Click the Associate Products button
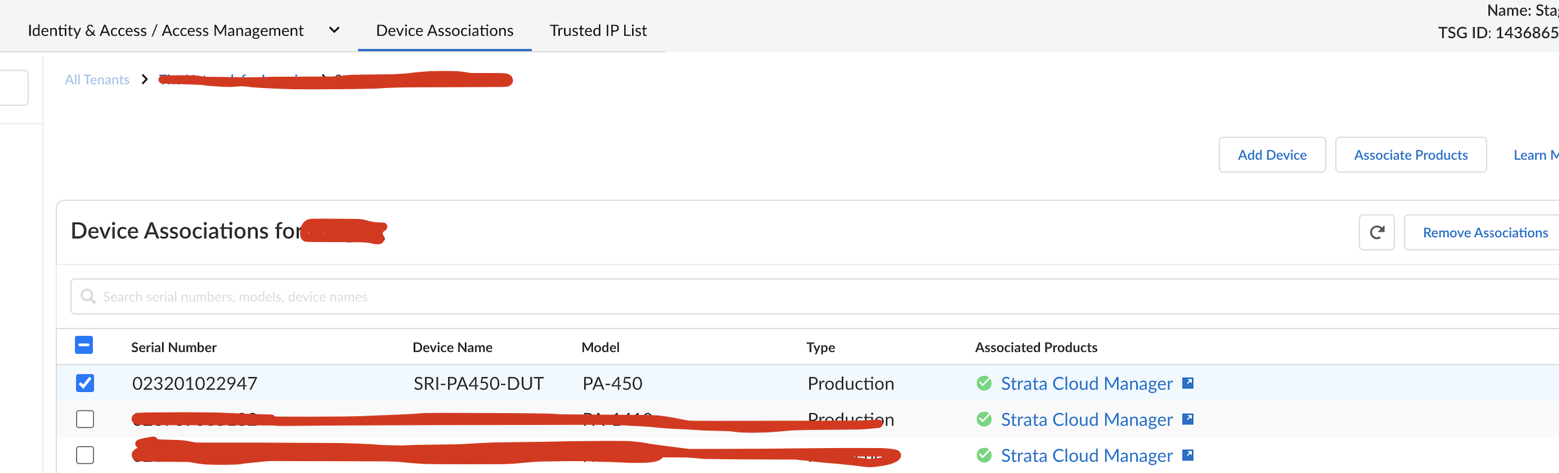The height and width of the screenshot is (473, 1559). pos(1410,155)
